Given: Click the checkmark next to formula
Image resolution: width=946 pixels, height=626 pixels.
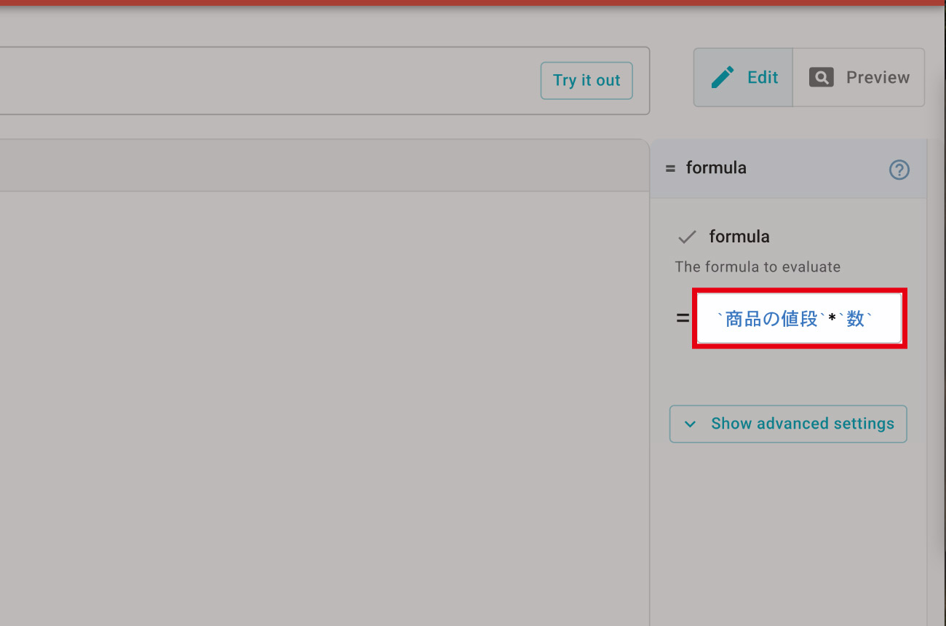Looking at the screenshot, I should pyautogui.click(x=687, y=237).
